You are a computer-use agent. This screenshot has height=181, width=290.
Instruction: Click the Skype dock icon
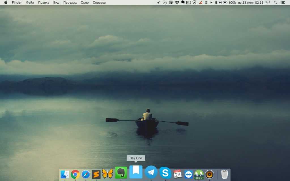165,173
